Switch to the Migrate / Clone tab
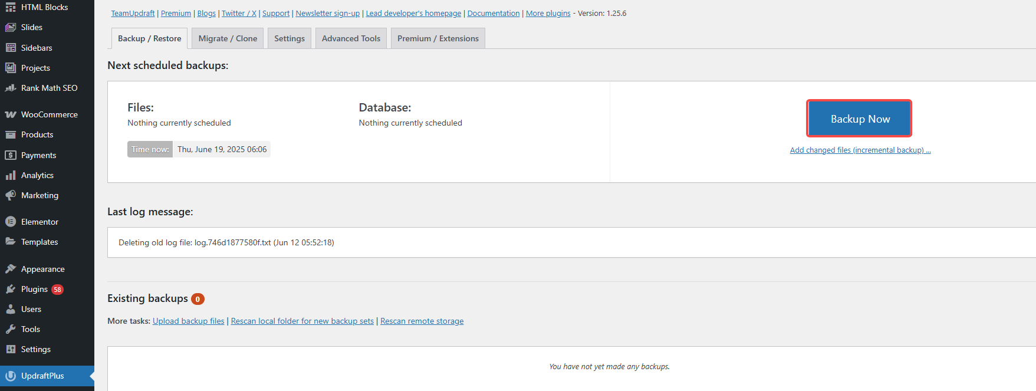Viewport: 1036px width, 391px height. (228, 38)
